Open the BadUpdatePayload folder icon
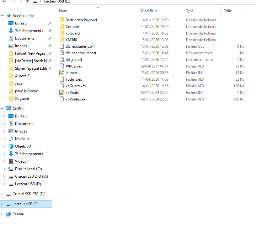Screen dimensions: 256x248 pyautogui.click(x=62, y=20)
